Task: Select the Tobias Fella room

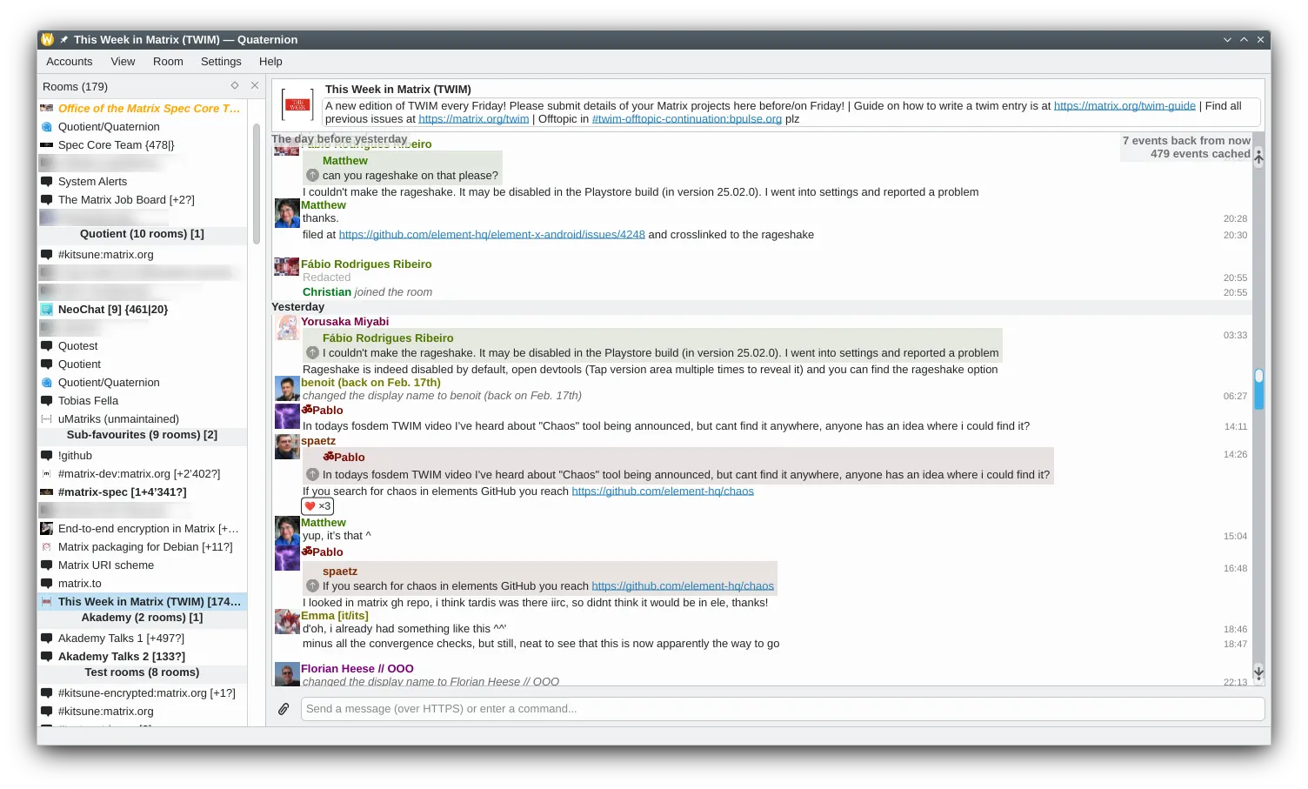Action: pos(143,401)
